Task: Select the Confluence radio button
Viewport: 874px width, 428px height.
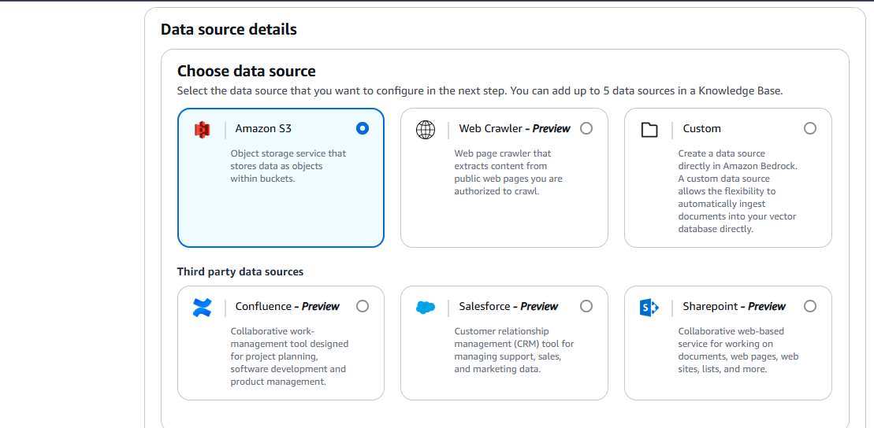Action: pyautogui.click(x=363, y=306)
